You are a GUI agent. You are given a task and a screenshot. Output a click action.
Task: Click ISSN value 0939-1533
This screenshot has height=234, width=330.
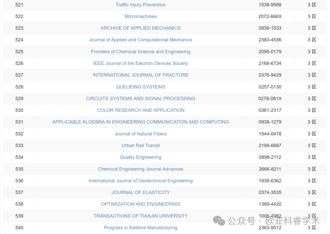tap(270, 28)
